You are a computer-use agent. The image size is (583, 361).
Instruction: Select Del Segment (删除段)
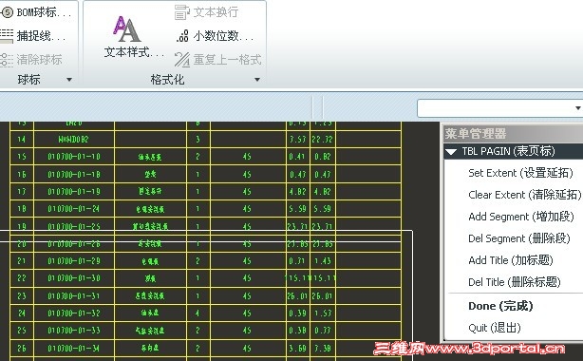tap(519, 238)
